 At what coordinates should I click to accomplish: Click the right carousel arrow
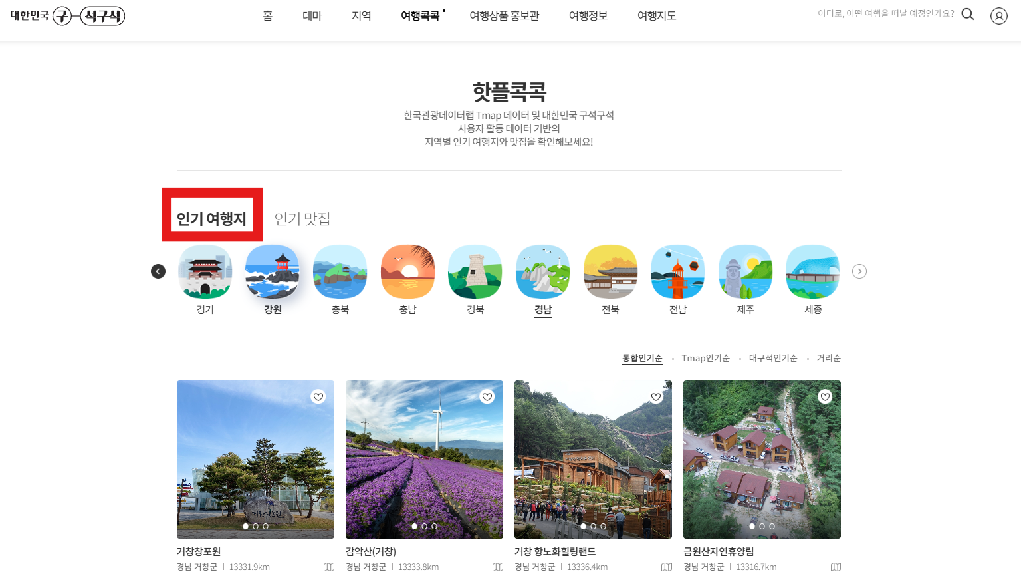[859, 271]
